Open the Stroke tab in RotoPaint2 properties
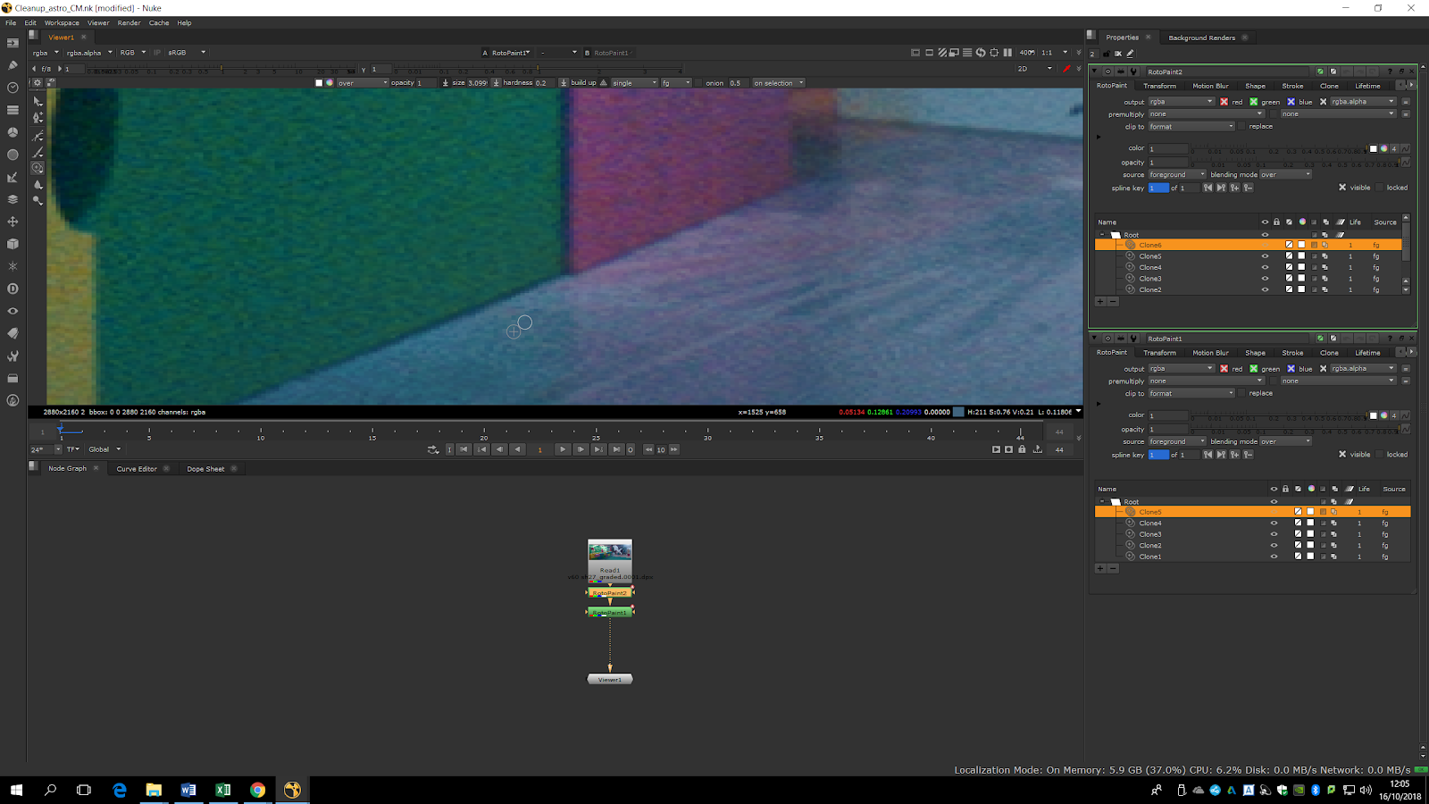This screenshot has width=1429, height=804. coord(1292,87)
